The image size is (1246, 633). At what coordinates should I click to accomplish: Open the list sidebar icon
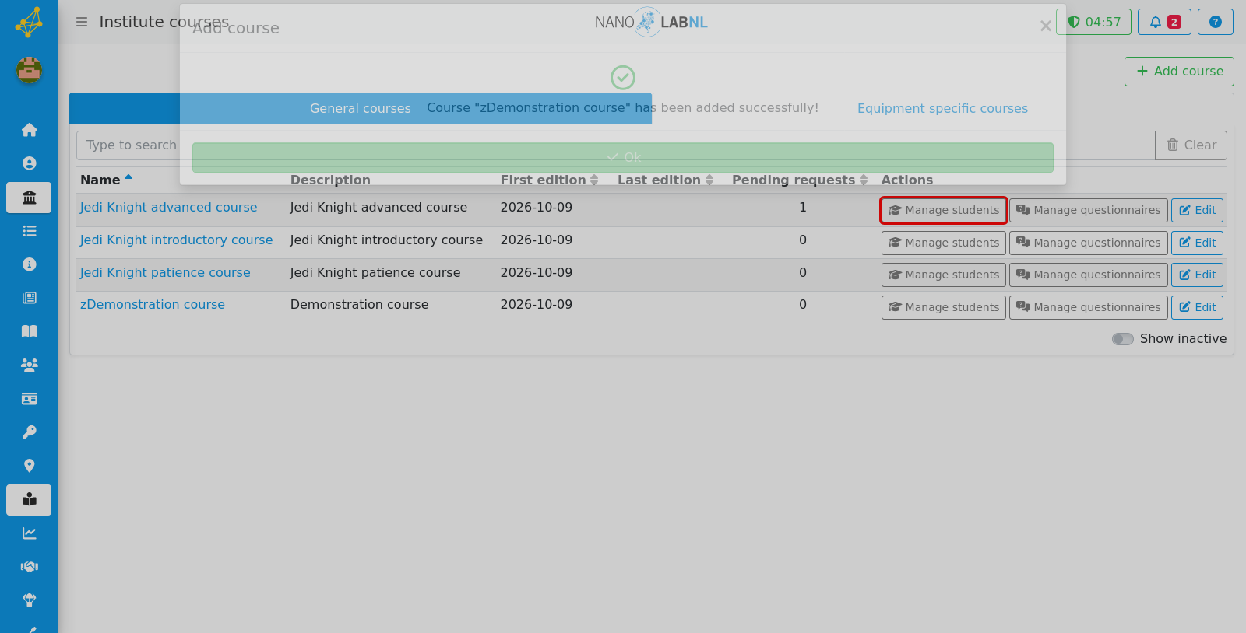coord(29,231)
